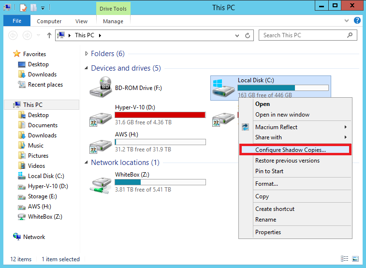Collapse the Devices and drives group
The height and width of the screenshot is (268, 366).
[x=86, y=68]
